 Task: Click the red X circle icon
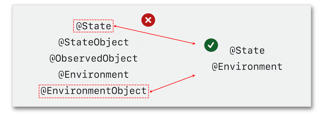(x=148, y=20)
